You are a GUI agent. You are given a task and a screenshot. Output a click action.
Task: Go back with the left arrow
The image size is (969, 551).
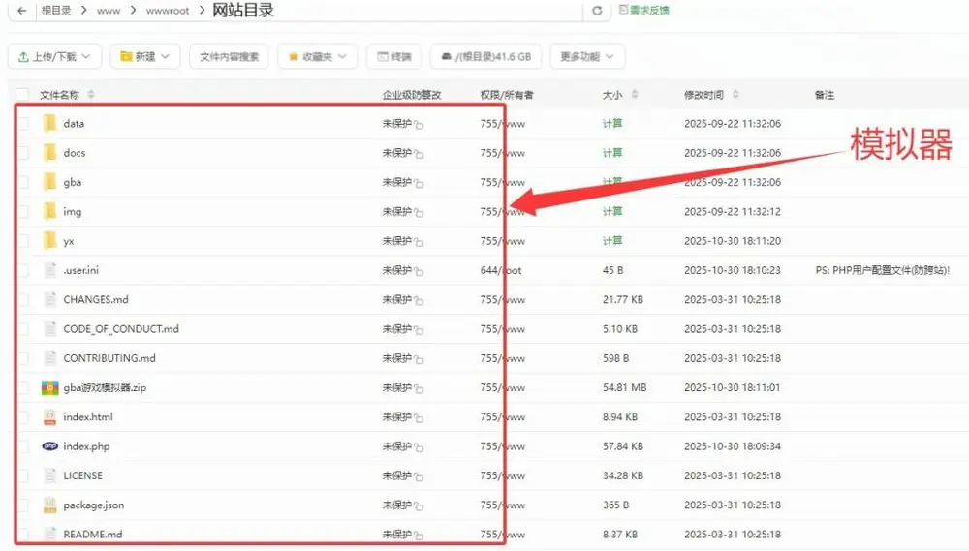(22, 11)
